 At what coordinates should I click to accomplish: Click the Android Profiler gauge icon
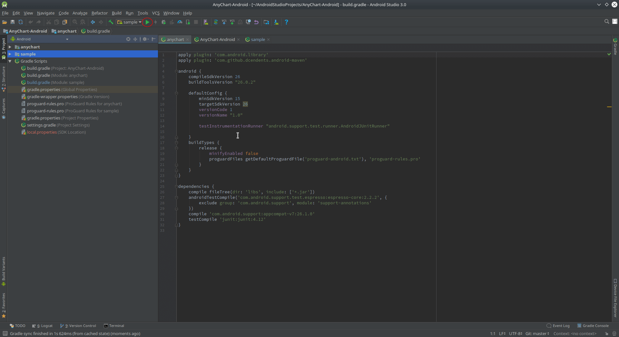tap(180, 22)
